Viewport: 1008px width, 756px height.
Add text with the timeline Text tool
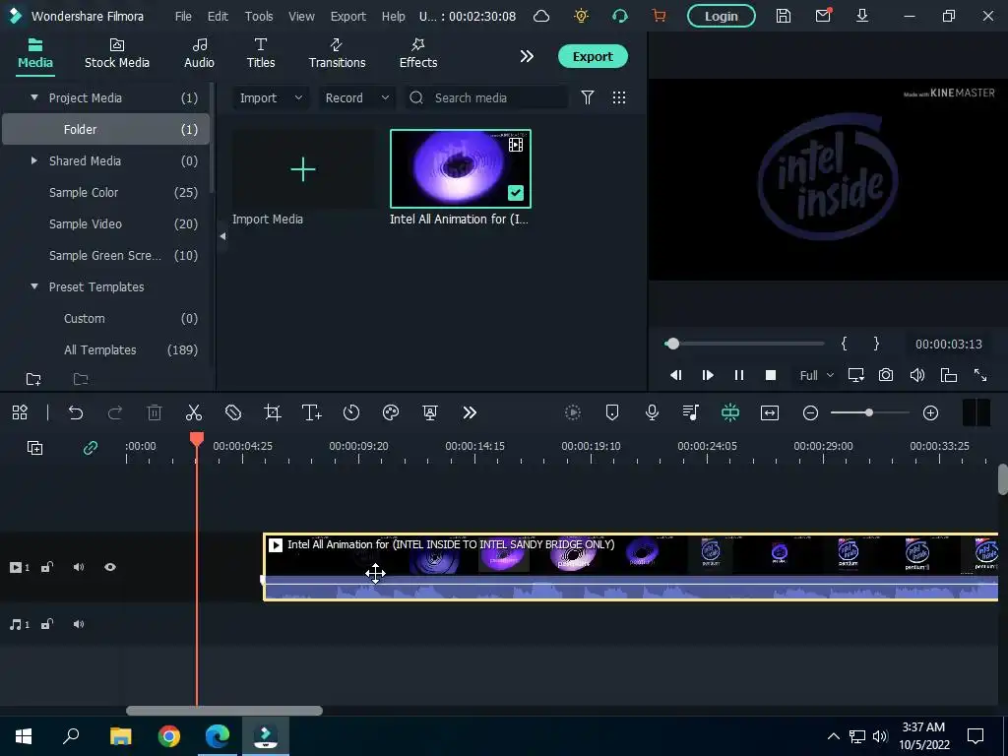point(312,412)
